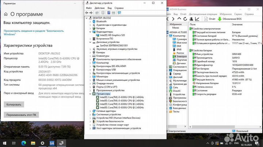Click the Help question mark toolbar icon in Device Manager

[x=109, y=13]
